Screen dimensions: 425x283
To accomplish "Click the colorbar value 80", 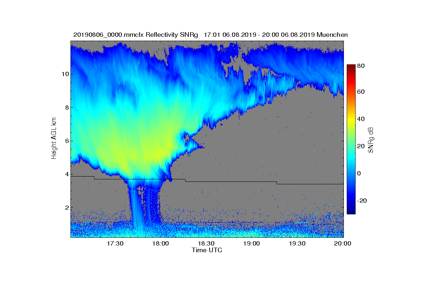I will pyautogui.click(x=361, y=66).
